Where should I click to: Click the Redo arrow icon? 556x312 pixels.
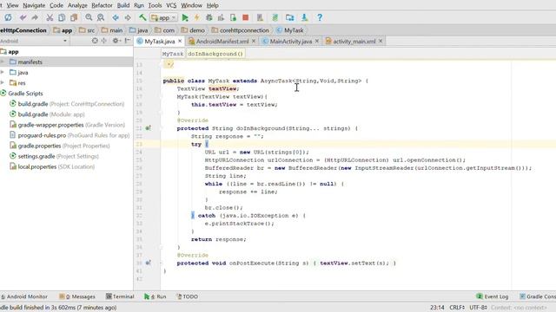click(35, 17)
